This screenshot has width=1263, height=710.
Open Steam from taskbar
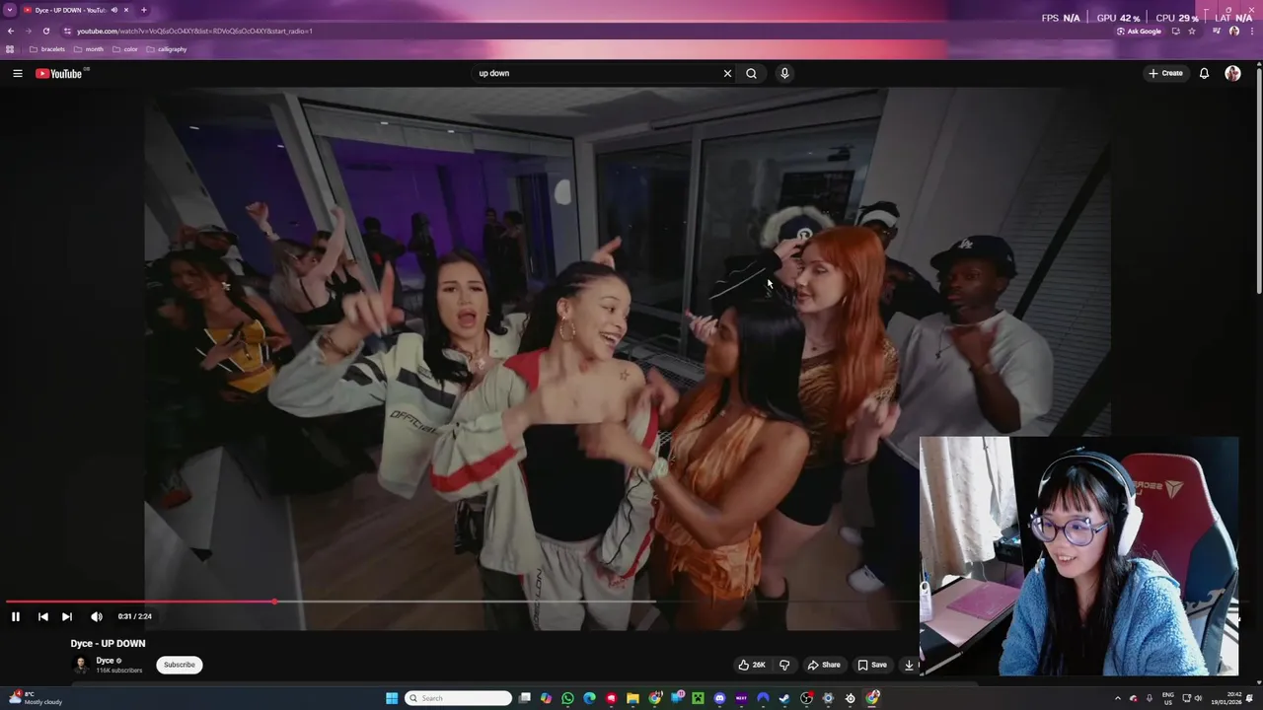pyautogui.click(x=784, y=698)
